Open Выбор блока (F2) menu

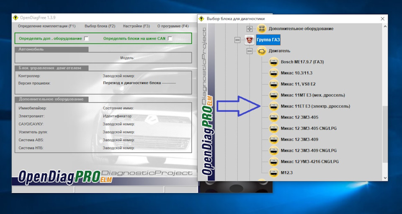tap(100, 26)
